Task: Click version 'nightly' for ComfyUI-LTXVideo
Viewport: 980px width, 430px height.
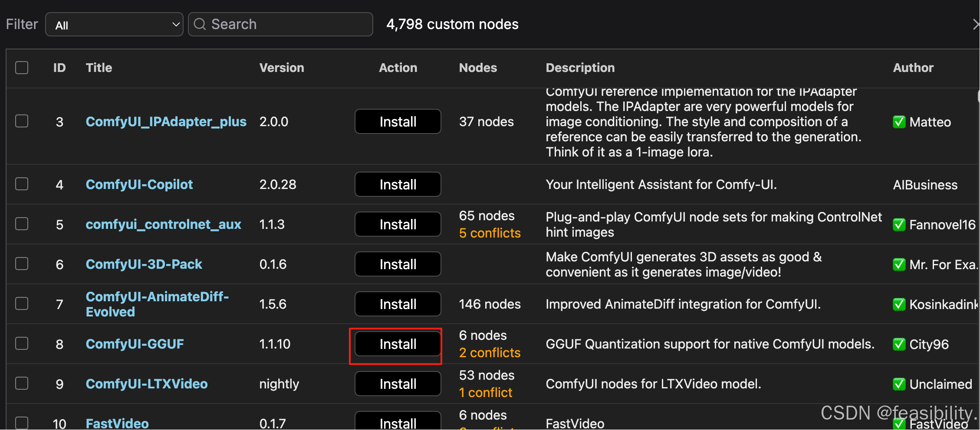Action: pyautogui.click(x=279, y=384)
